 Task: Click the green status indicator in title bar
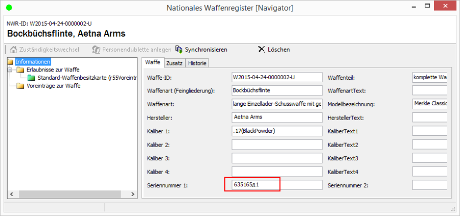(9, 8)
